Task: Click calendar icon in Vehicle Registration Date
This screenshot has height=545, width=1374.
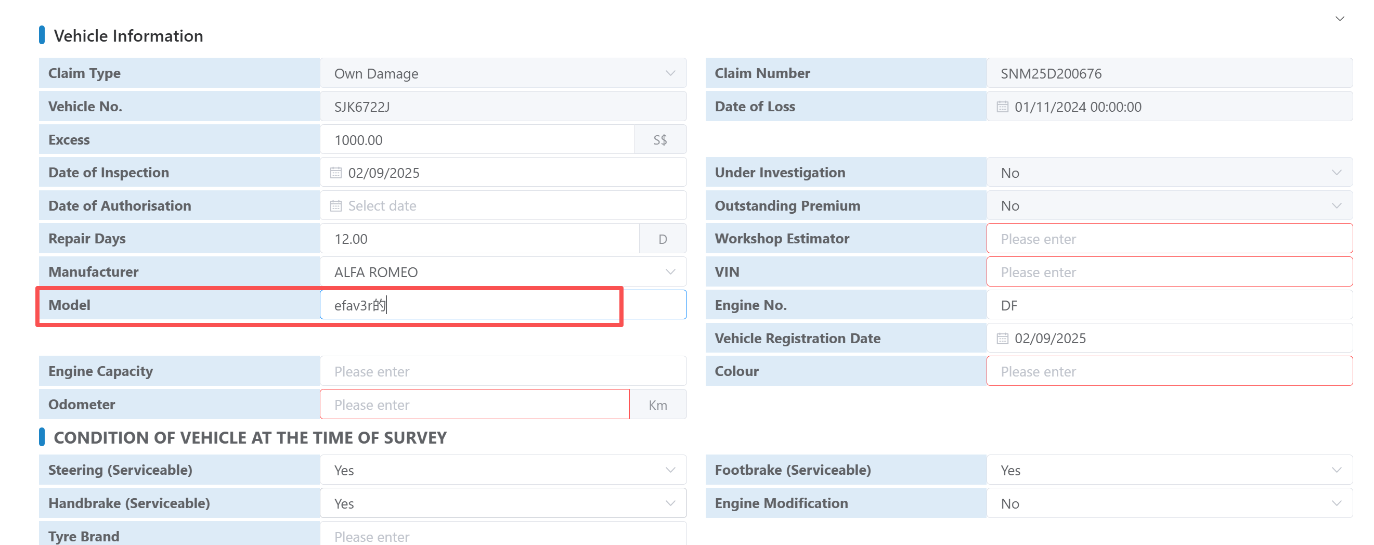Action: (1002, 339)
